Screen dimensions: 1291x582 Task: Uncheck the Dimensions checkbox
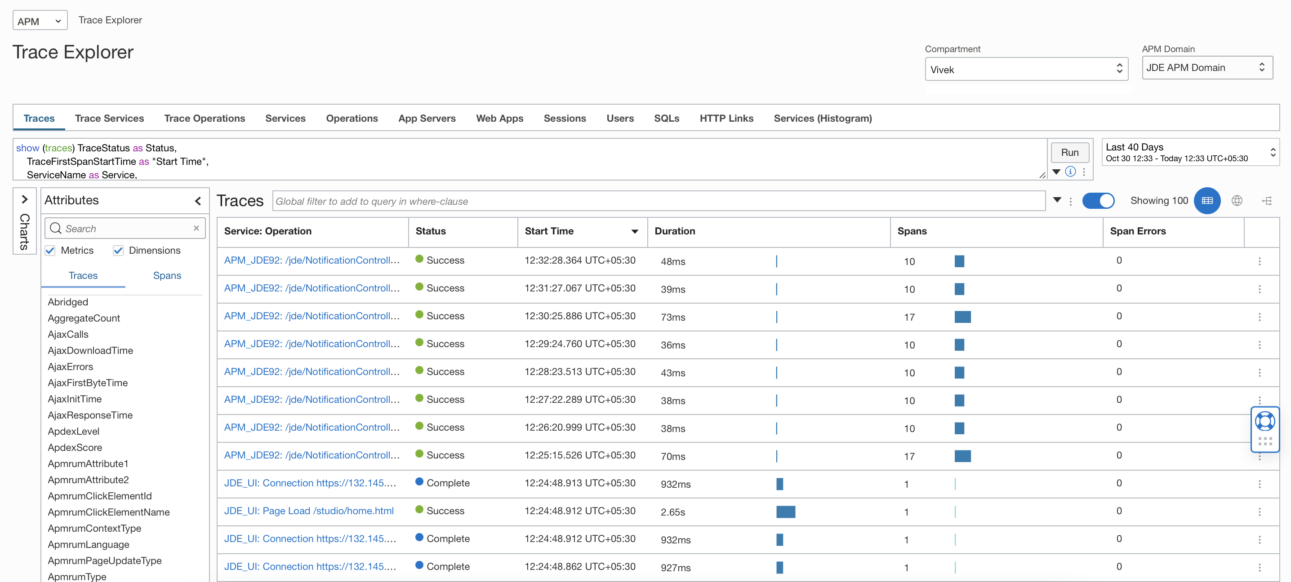point(118,251)
